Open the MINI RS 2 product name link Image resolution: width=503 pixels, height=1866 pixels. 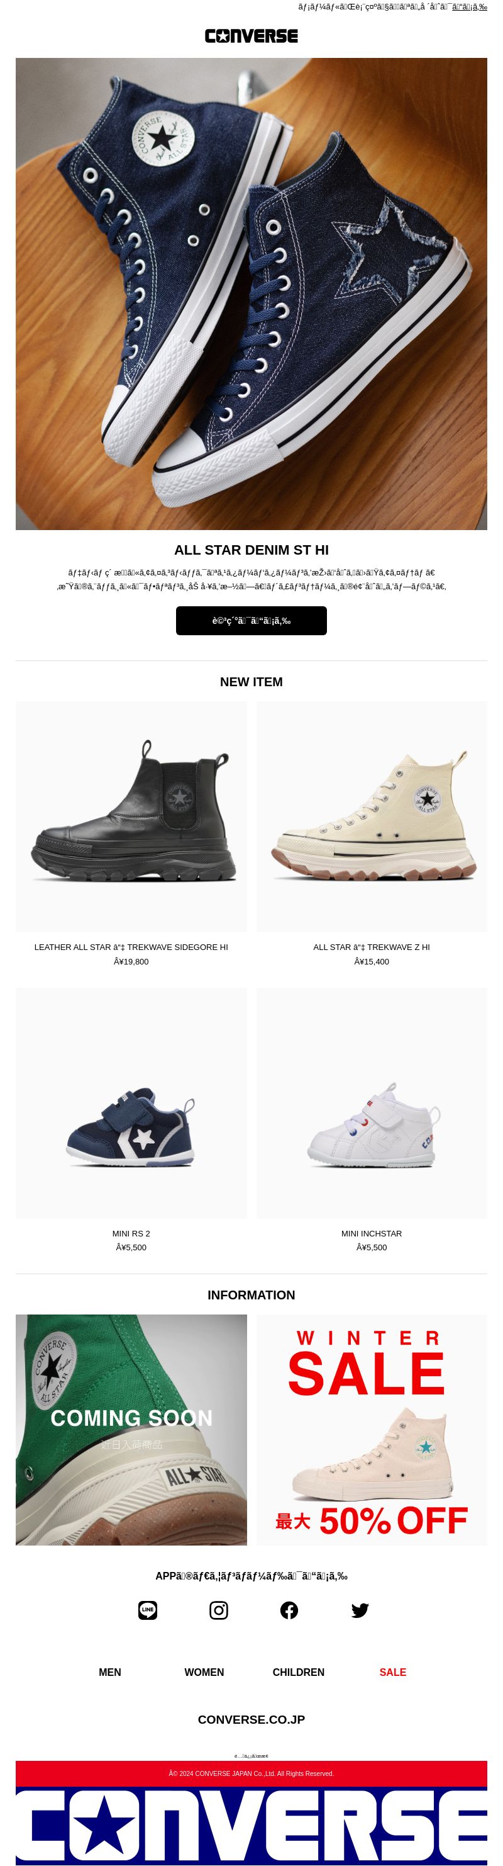[x=131, y=1234]
